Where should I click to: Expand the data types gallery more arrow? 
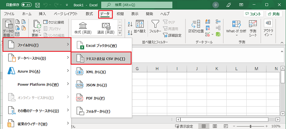120,33
